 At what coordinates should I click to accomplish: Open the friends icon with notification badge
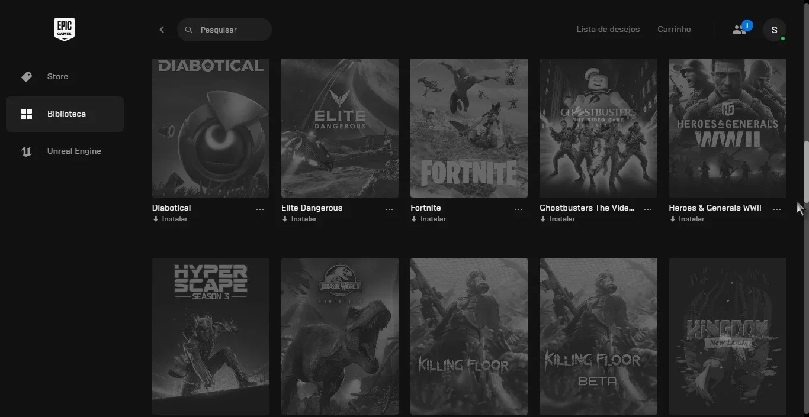tap(739, 29)
